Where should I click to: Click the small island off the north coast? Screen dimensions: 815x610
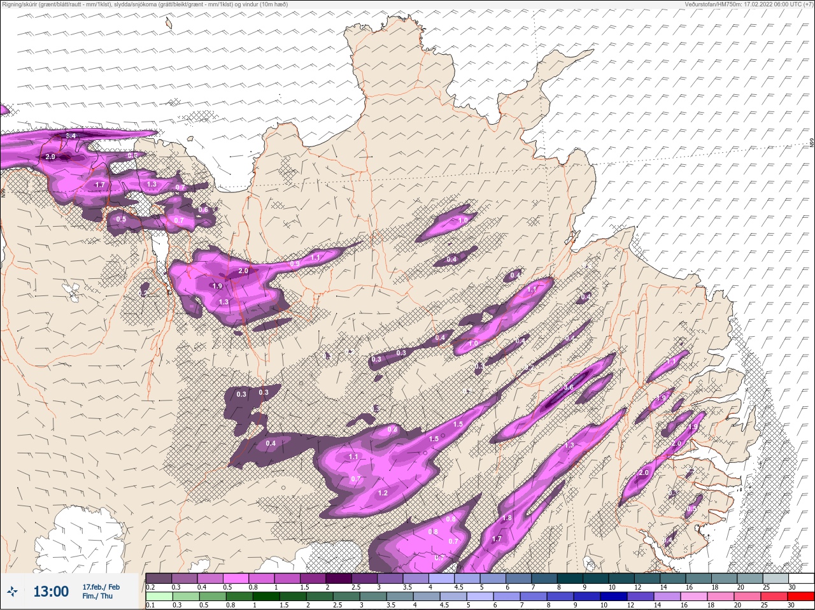(169, 24)
